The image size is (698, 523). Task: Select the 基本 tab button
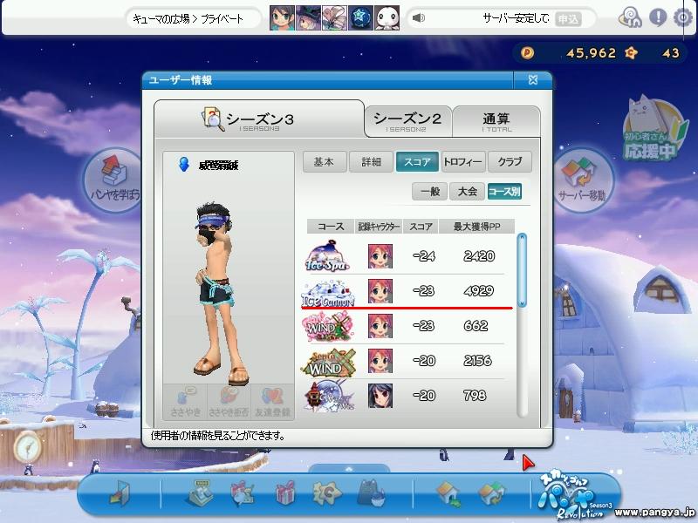(325, 162)
